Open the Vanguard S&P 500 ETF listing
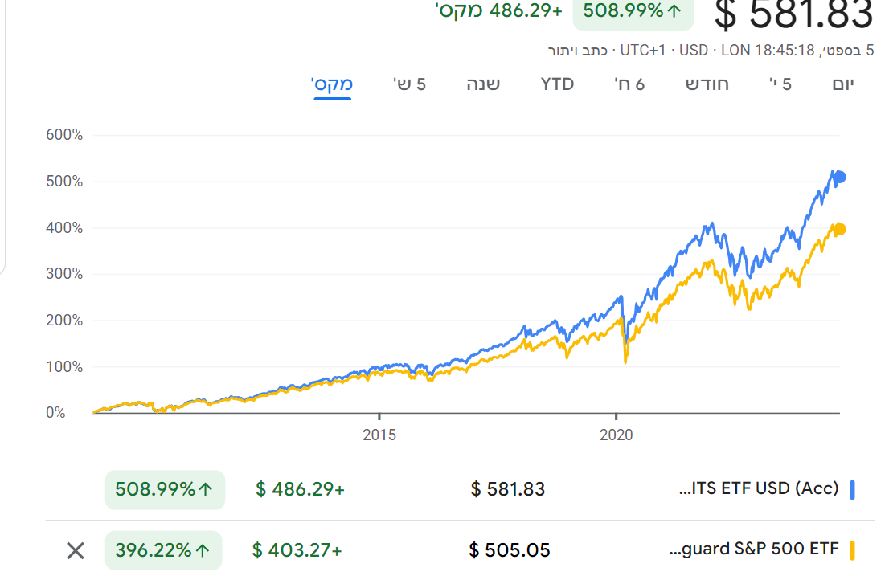 [x=753, y=549]
